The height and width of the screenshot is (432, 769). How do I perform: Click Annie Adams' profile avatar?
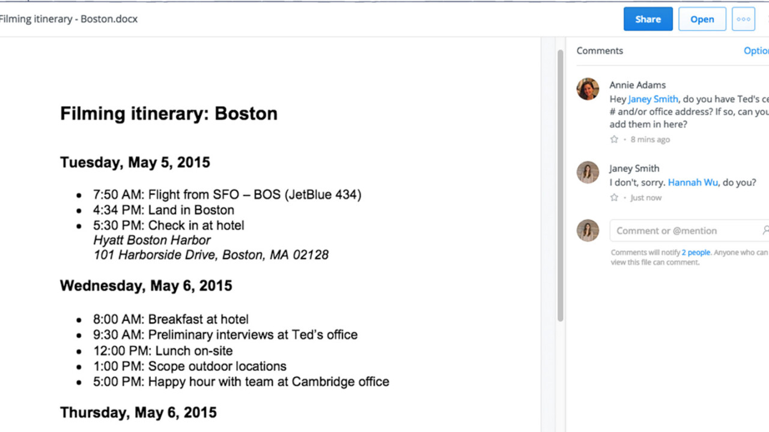pos(588,89)
